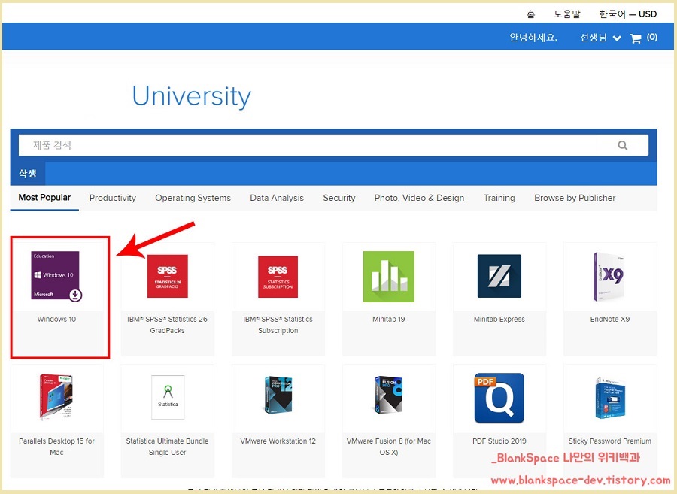Click the 홈 link
This screenshot has height=494, width=677.
(x=530, y=14)
